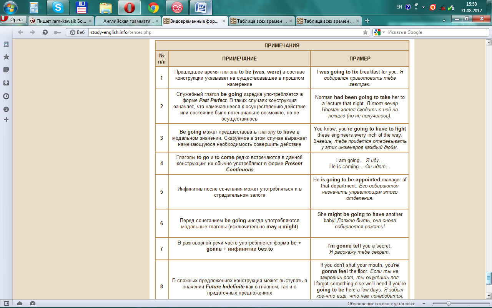Viewport: 492px width, 308px height.
Task: Open closed tabs dropdown arrow
Action: tap(444, 20)
